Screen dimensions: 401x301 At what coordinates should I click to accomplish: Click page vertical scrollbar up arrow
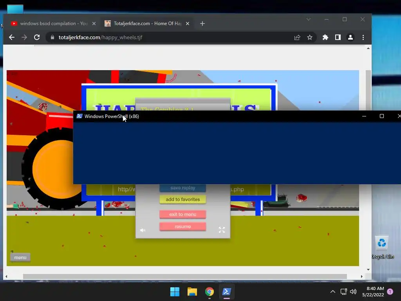[368, 48]
